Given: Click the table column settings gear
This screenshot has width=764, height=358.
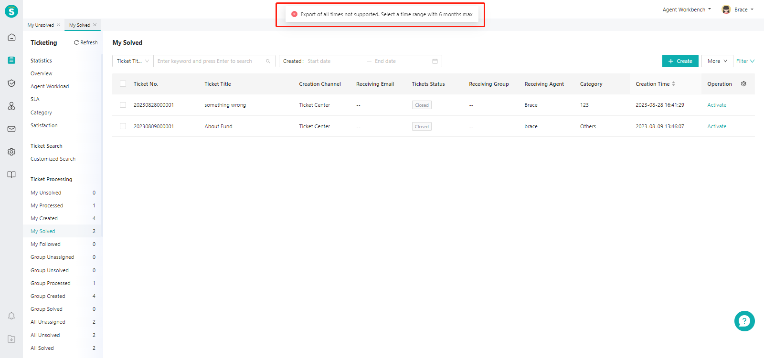Looking at the screenshot, I should (743, 83).
